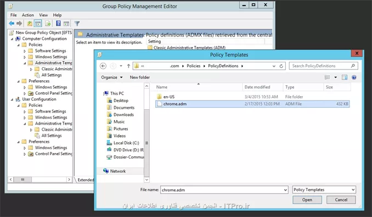The height and width of the screenshot is (217, 372).
Task: Expand Classic Administrative Templates under Computer Configuration
Action: click(31, 69)
